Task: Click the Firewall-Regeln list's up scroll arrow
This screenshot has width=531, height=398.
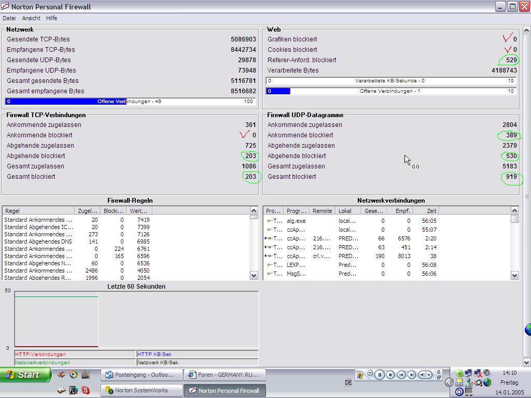Action: coord(254,210)
